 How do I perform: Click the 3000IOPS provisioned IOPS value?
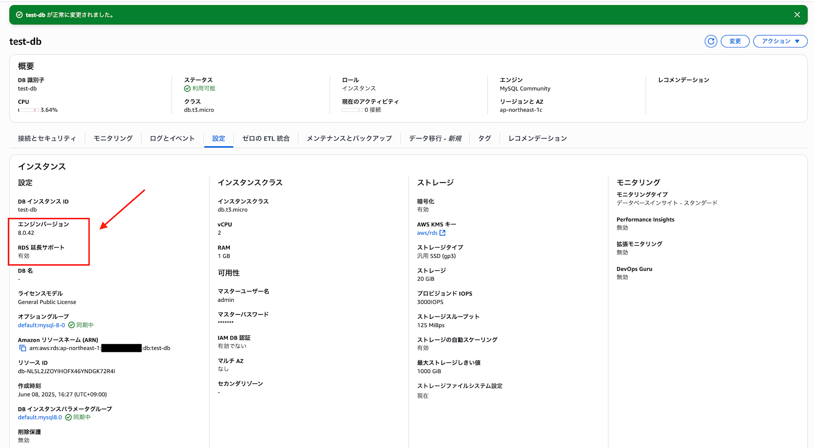coord(430,302)
